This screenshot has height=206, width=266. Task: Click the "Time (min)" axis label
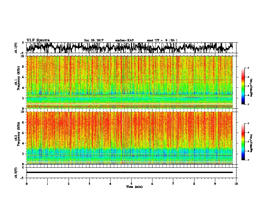134,187
